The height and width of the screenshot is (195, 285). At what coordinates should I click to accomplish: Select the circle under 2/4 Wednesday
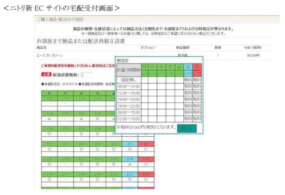(x=81, y=149)
